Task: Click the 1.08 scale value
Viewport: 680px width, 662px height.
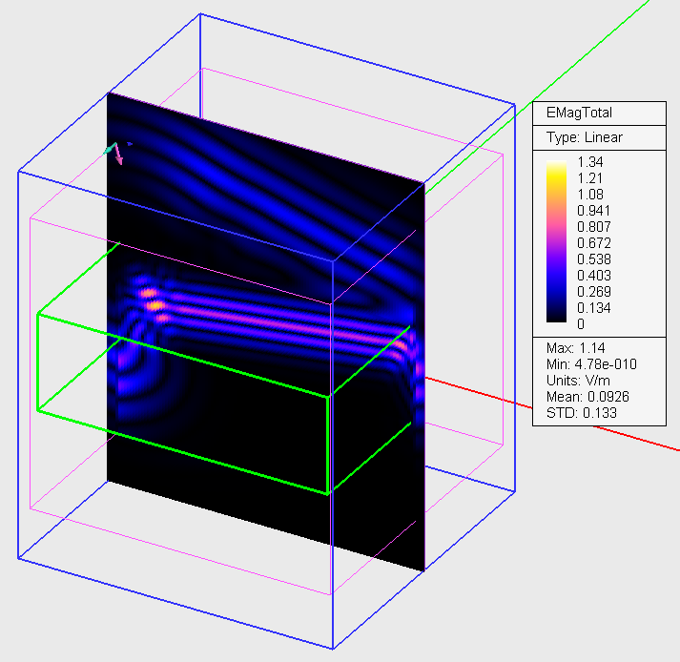Action: pyautogui.click(x=589, y=195)
